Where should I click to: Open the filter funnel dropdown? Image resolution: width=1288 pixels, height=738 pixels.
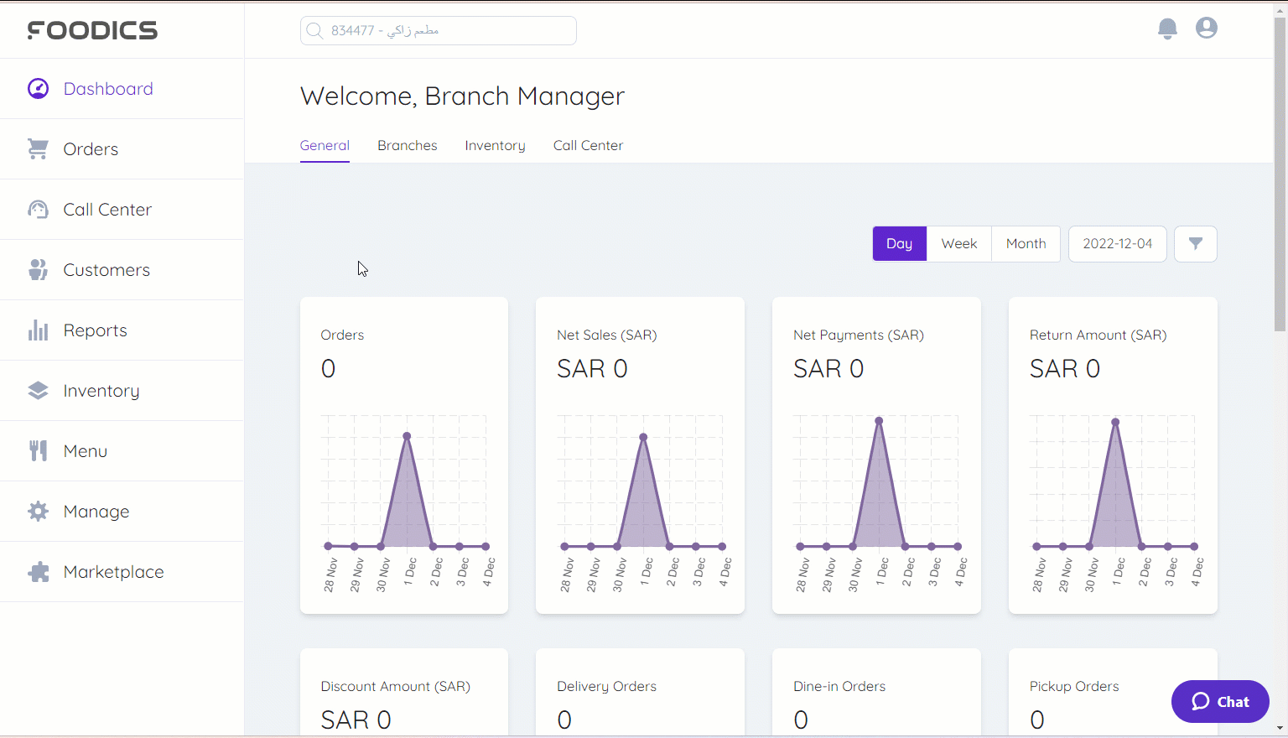point(1195,244)
